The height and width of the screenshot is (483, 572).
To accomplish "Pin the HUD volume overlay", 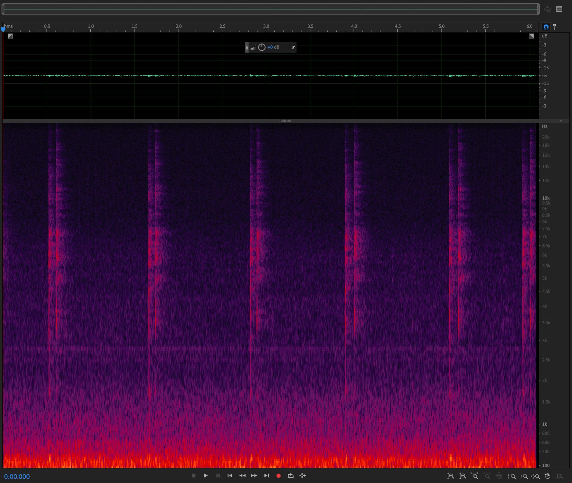I will pos(293,47).
